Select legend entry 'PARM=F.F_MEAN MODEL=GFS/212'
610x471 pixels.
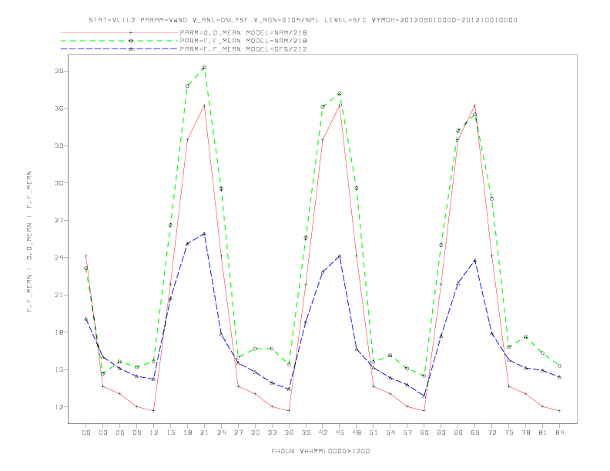pyautogui.click(x=243, y=49)
